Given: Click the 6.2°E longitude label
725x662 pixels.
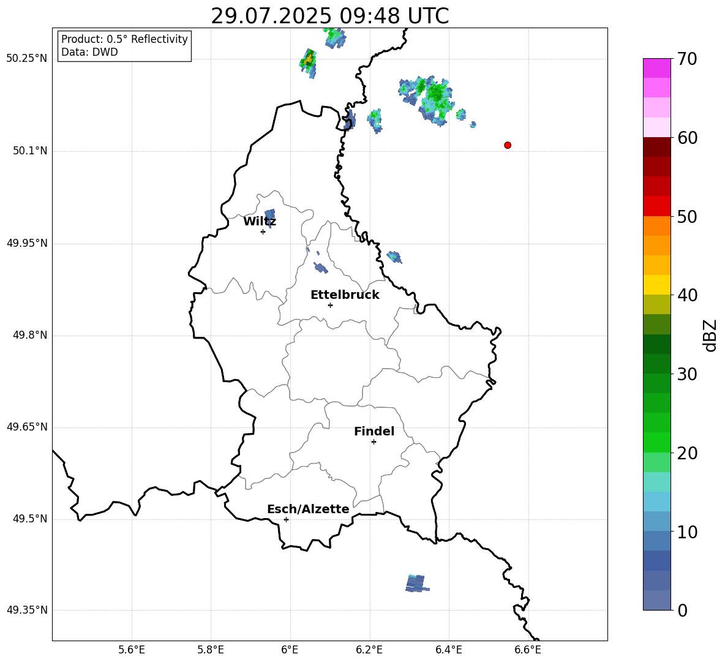Looking at the screenshot, I should coord(369,650).
